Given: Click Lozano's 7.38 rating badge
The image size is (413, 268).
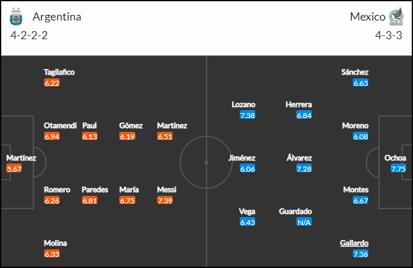Looking at the screenshot, I should 247,115.
